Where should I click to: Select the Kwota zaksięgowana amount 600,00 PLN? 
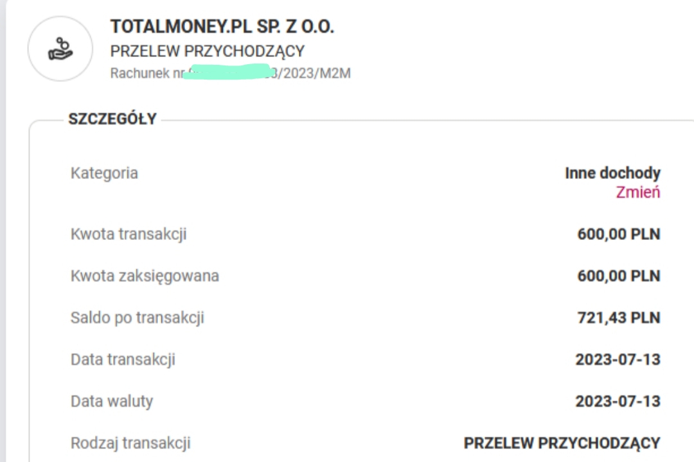point(618,276)
